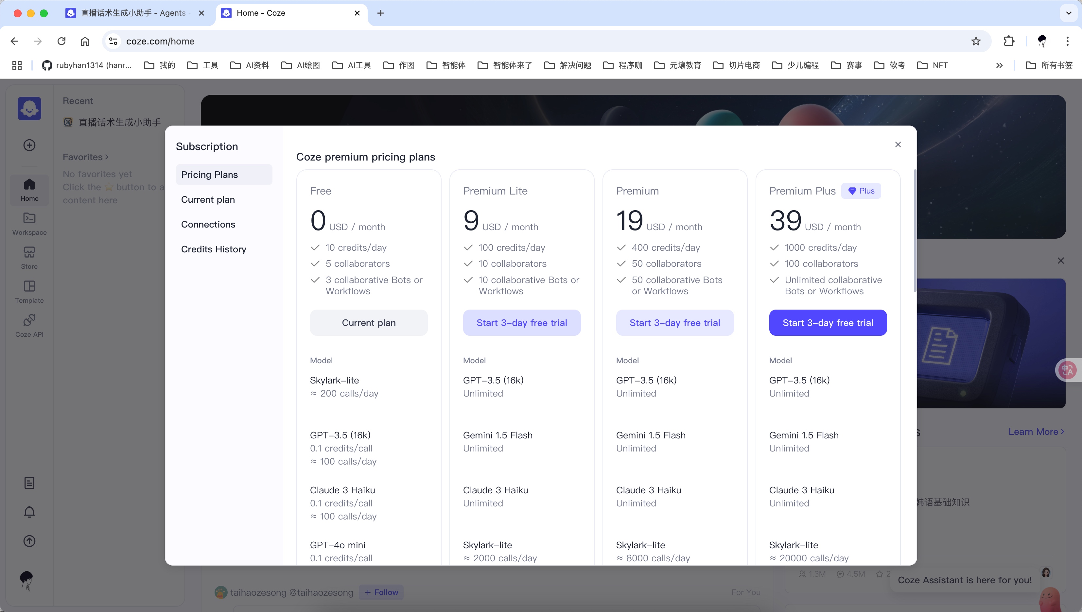Open the Credits History menu item
1082x612 pixels.
pos(214,249)
